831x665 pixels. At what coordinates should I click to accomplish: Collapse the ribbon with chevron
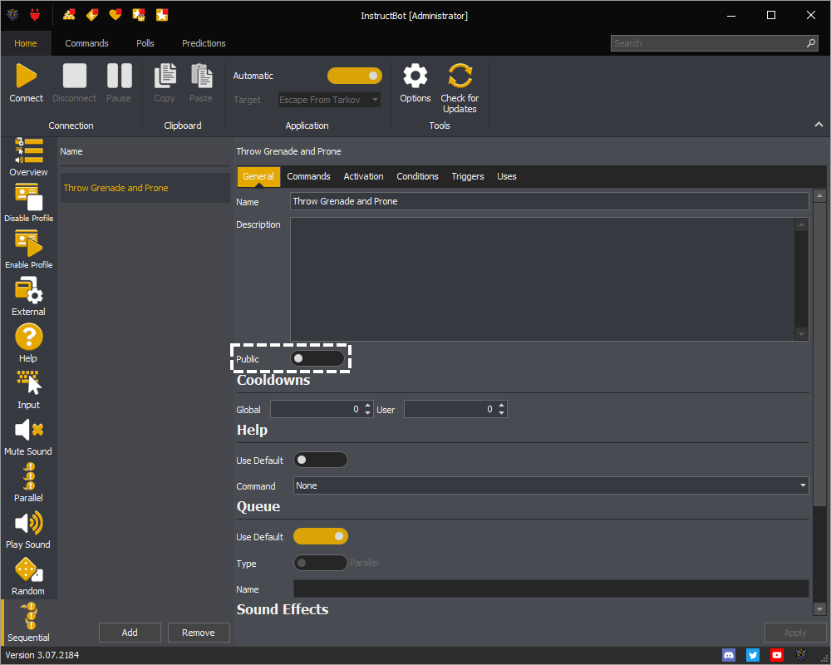[819, 125]
